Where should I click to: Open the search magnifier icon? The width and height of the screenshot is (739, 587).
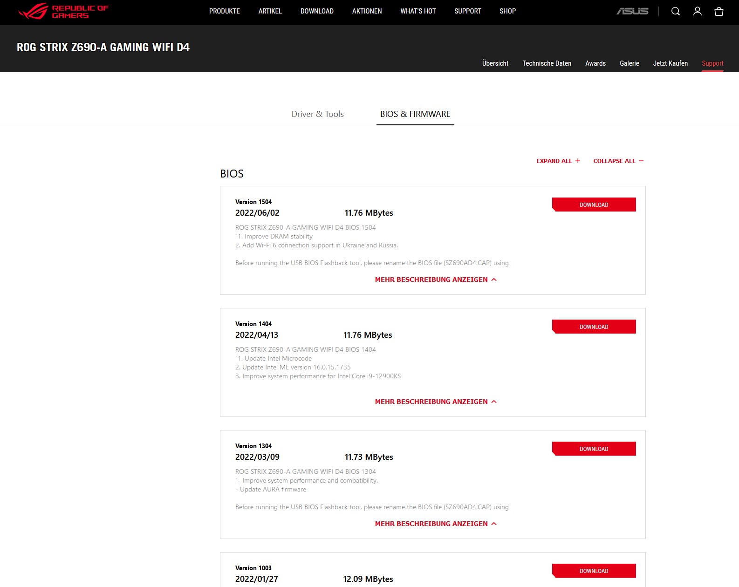[x=676, y=11]
